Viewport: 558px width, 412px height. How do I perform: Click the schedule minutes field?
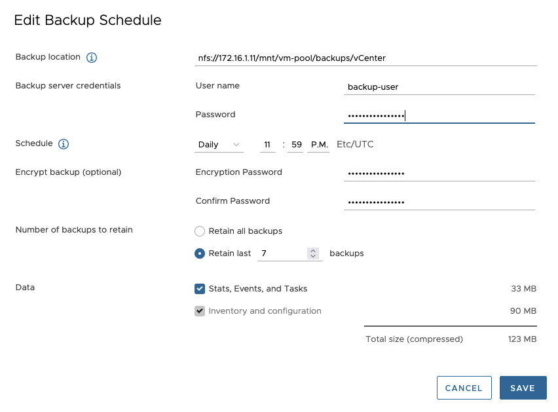click(295, 145)
